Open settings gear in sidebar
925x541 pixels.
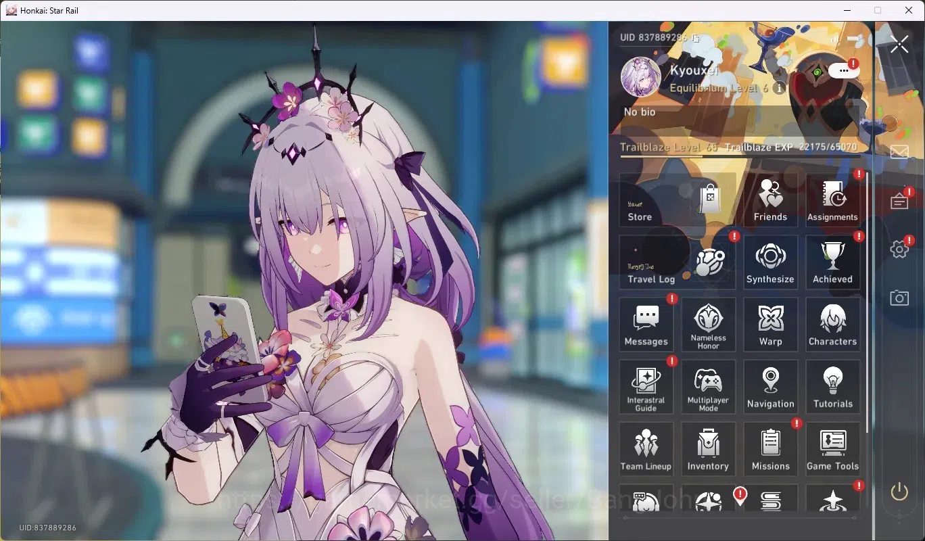pyautogui.click(x=899, y=250)
